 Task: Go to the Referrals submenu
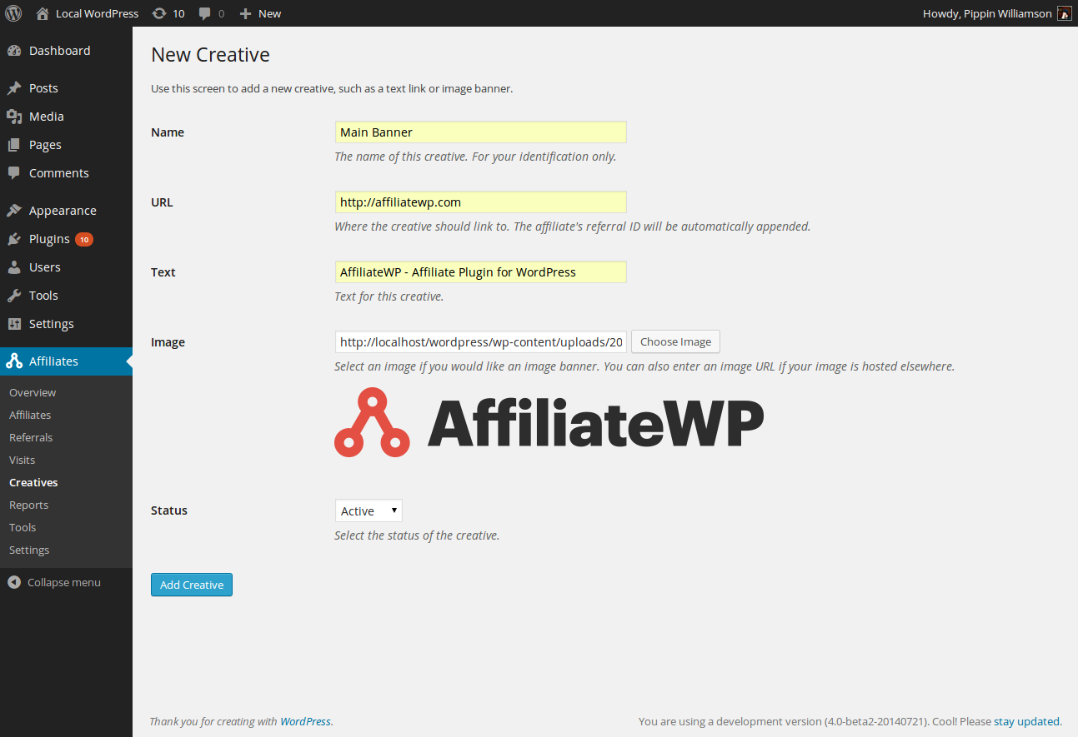pos(31,437)
